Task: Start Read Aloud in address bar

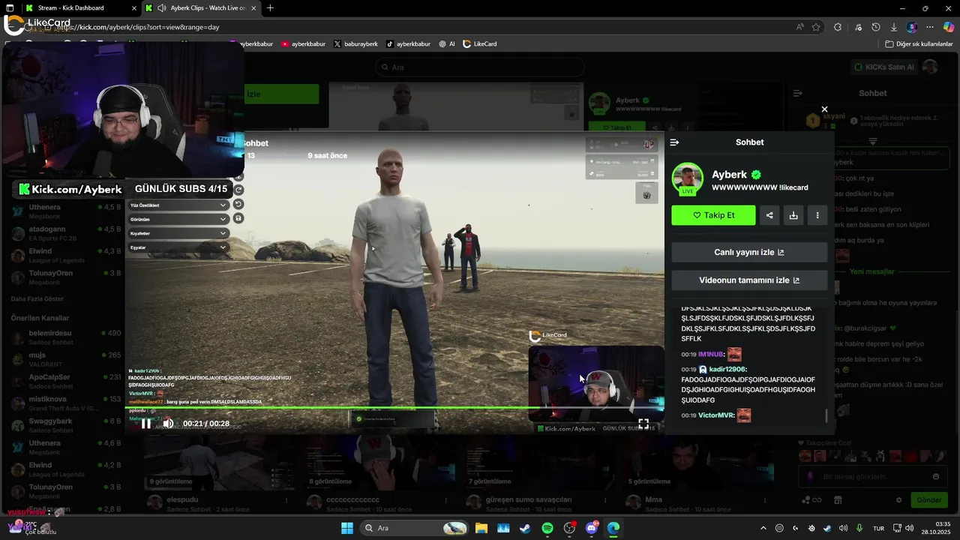Action: (x=800, y=27)
